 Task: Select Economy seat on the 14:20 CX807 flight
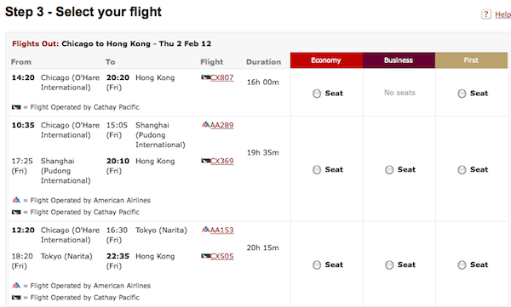[317, 94]
